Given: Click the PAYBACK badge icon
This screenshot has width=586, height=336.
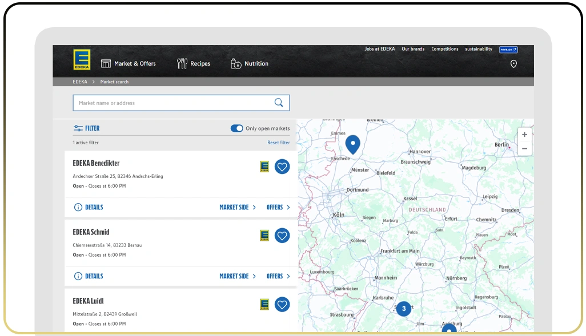Looking at the screenshot, I should tap(508, 50).
